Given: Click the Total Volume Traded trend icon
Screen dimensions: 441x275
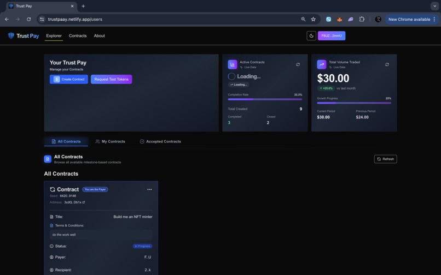Looking at the screenshot, I should click(x=322, y=64).
